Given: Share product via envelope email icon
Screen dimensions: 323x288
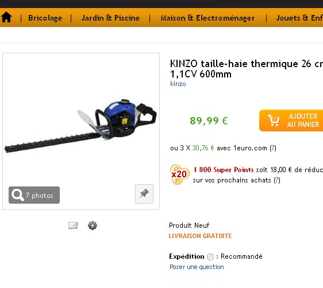Looking at the screenshot, I should coord(73,225).
